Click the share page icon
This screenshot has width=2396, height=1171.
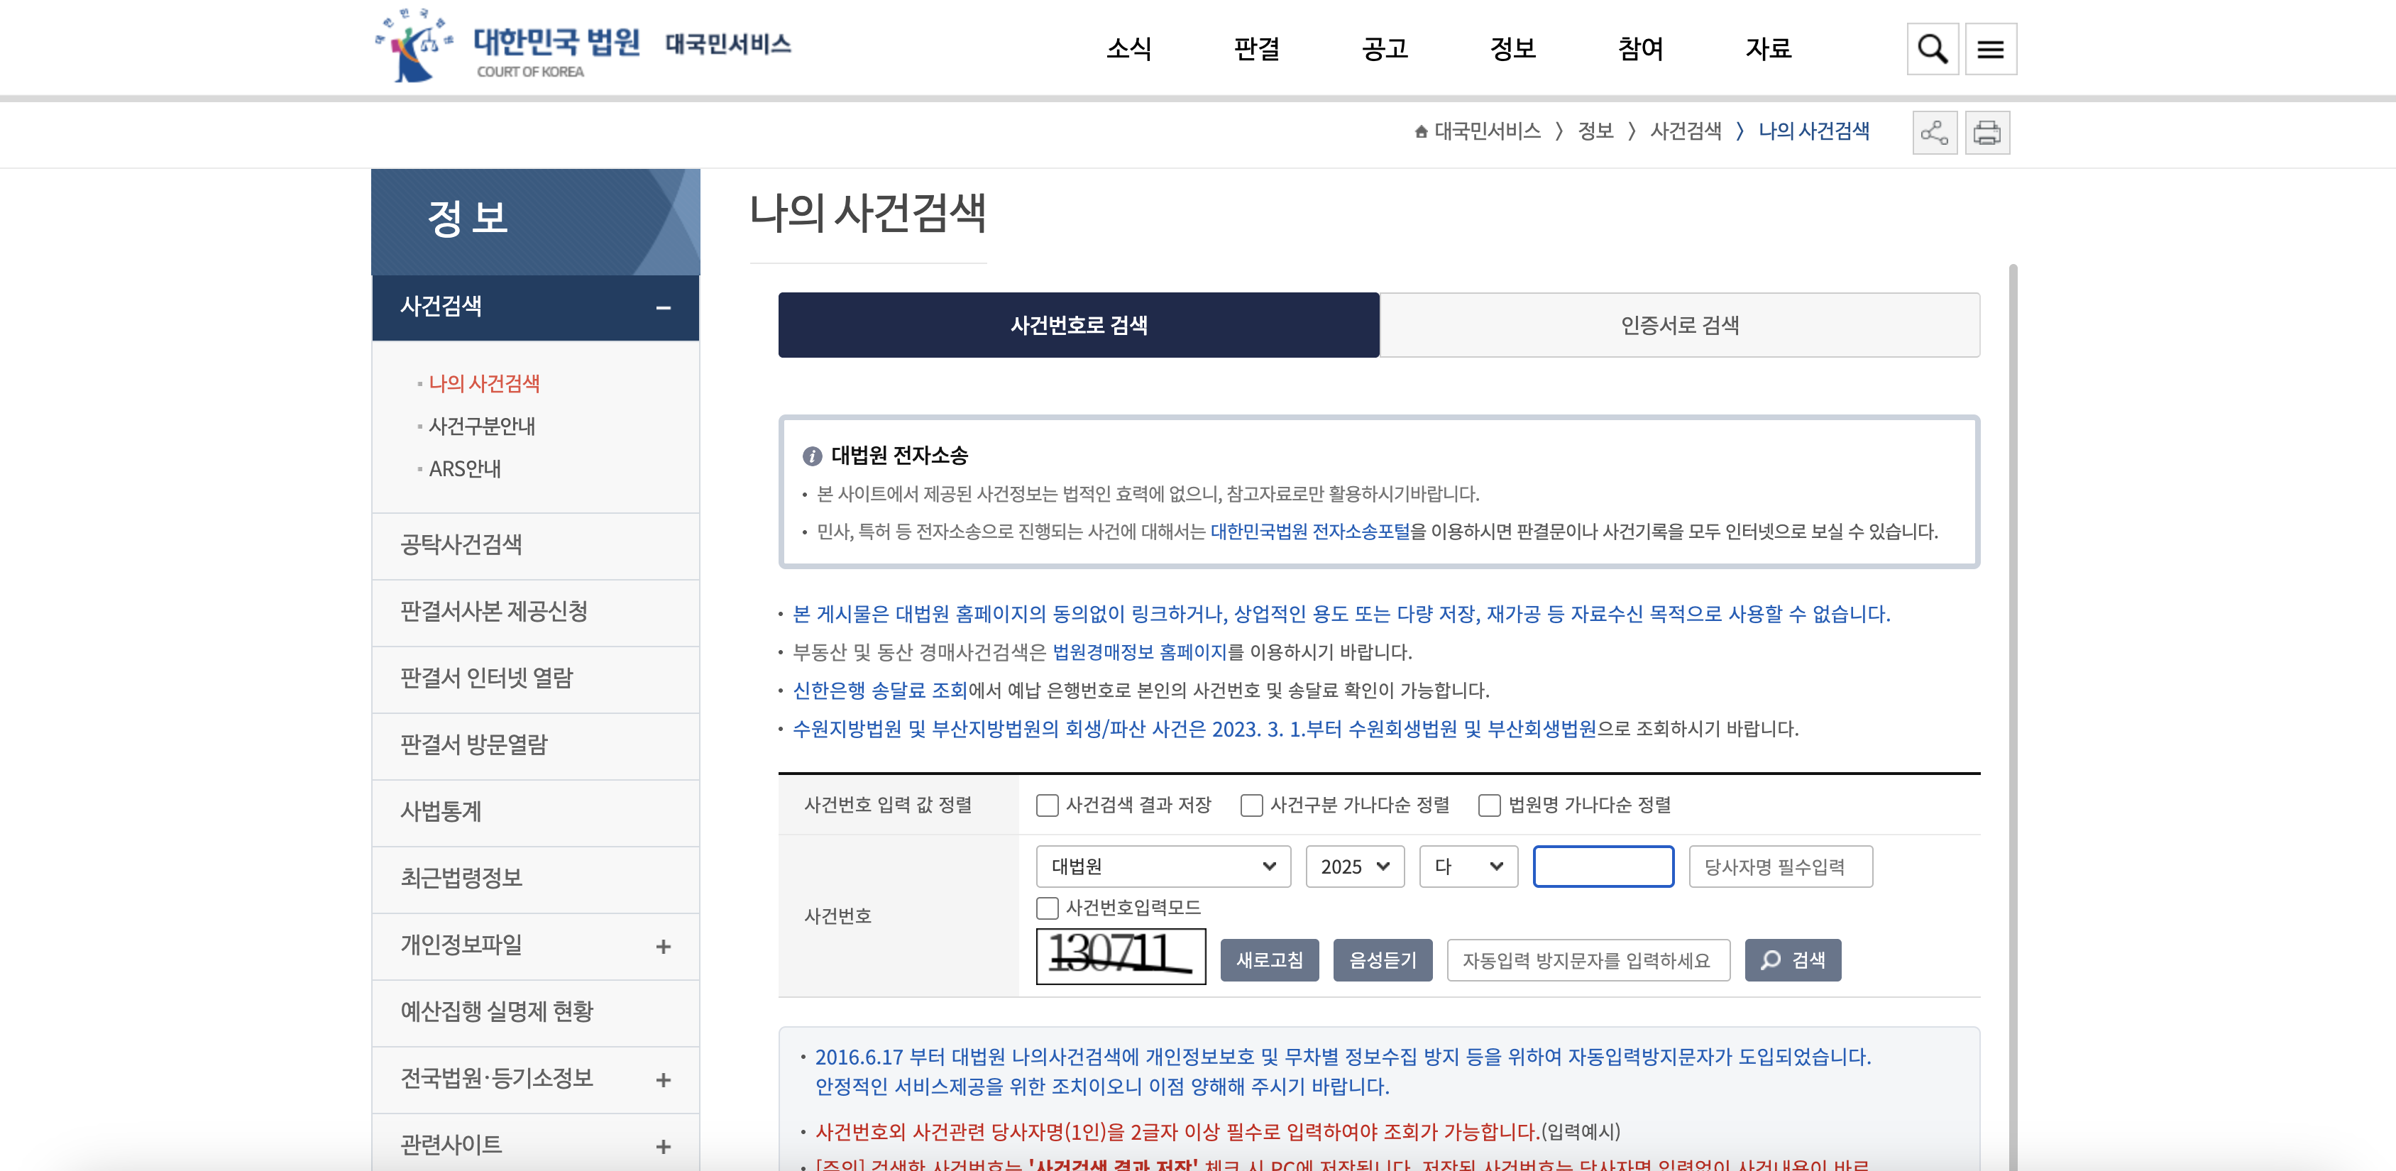(1935, 132)
